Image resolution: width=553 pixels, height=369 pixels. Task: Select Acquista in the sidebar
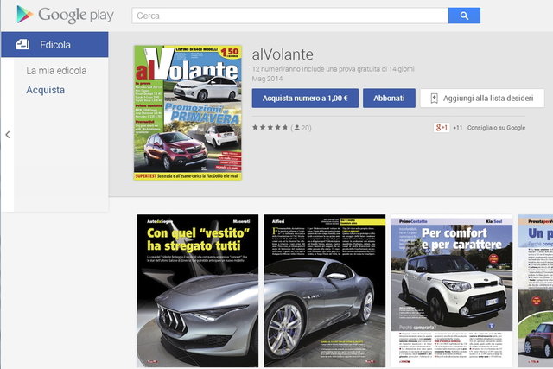[46, 90]
